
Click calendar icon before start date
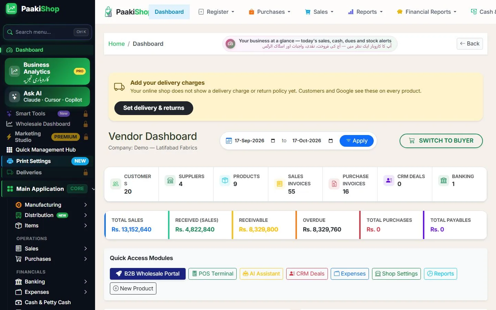pos(229,141)
